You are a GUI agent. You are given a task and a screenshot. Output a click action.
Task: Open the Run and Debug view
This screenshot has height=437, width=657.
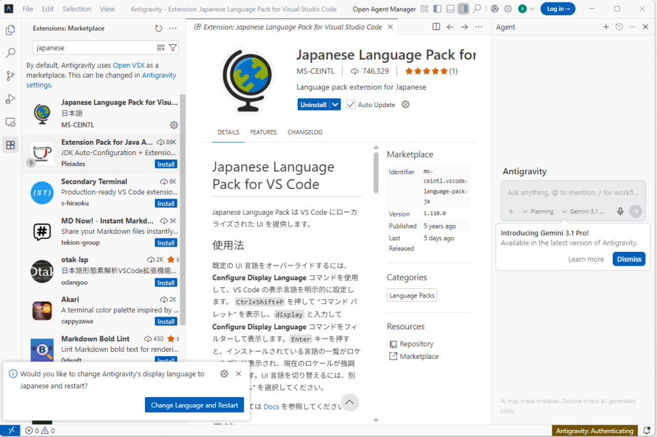(x=10, y=99)
